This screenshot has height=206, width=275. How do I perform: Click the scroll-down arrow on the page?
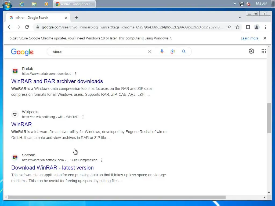click(x=269, y=193)
